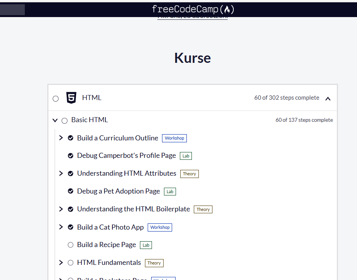Click completed checkmark for Build a Cat Photo App
The width and height of the screenshot is (357, 280).
tap(71, 227)
